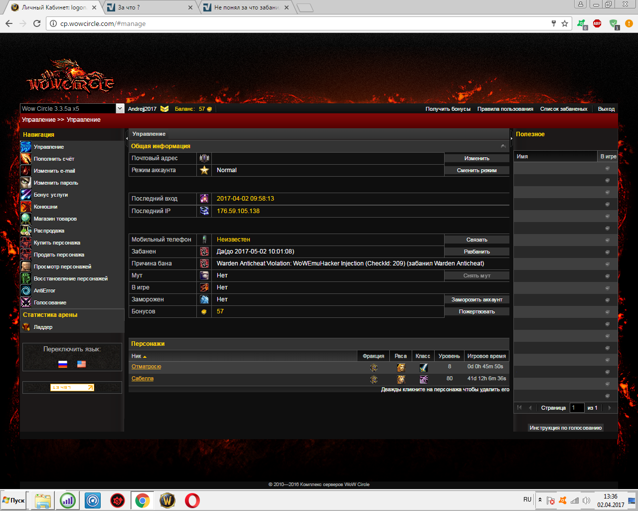The width and height of the screenshot is (638, 511).
Task: Click the Заморозить аккаунт button
Action: (477, 299)
